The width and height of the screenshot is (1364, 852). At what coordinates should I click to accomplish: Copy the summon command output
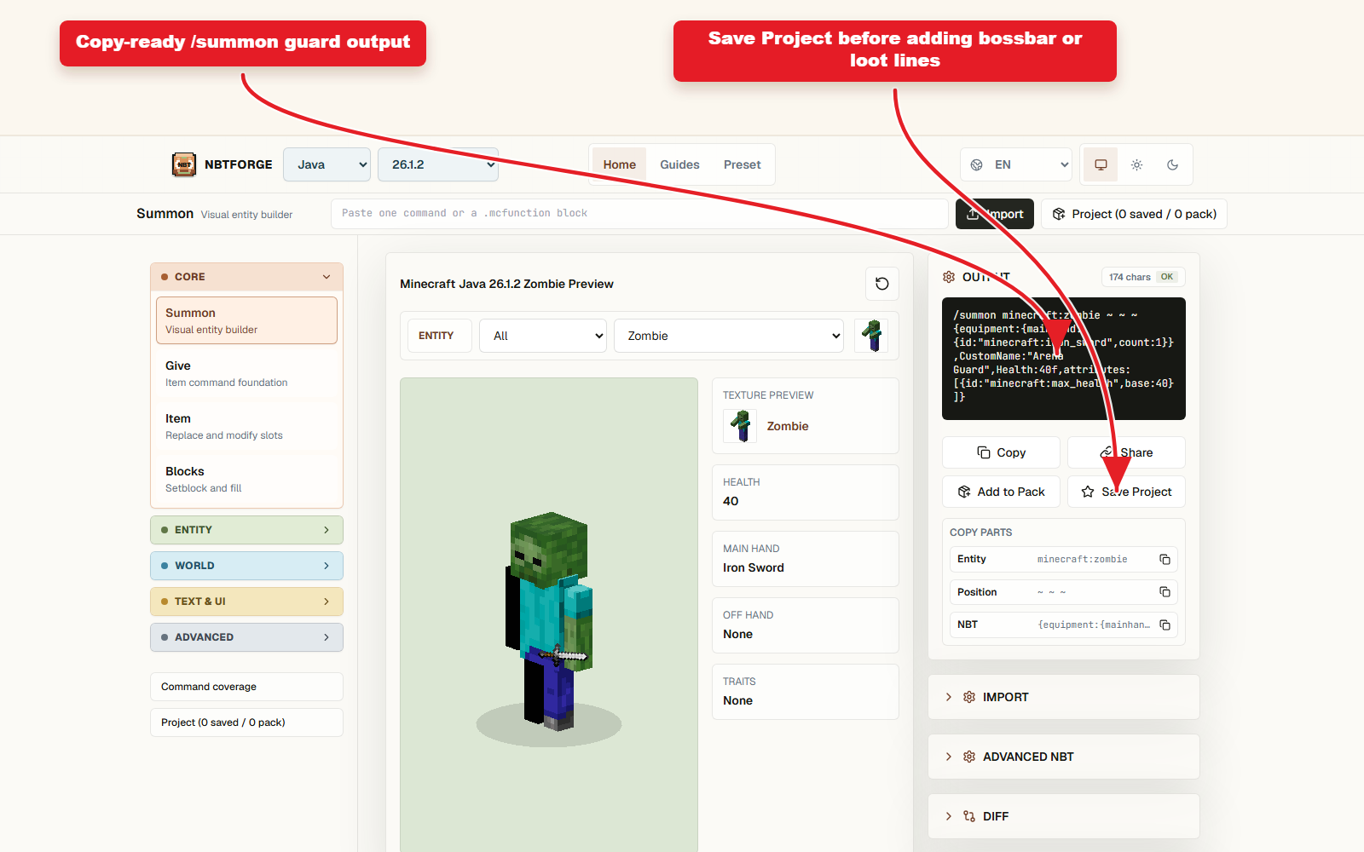pos(1001,452)
